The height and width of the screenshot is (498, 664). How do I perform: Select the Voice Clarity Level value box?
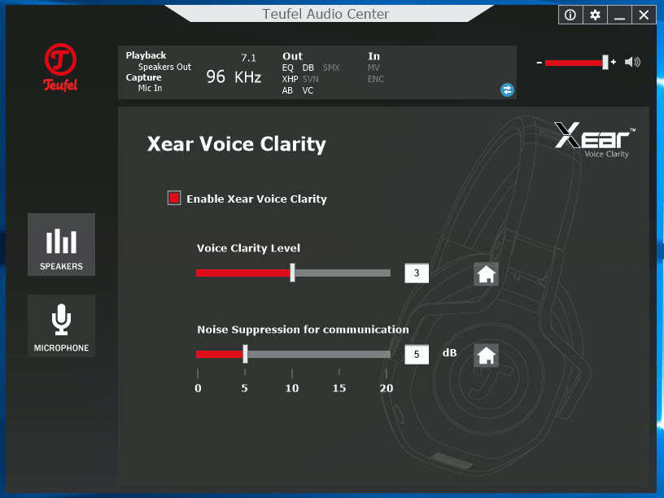pyautogui.click(x=417, y=273)
